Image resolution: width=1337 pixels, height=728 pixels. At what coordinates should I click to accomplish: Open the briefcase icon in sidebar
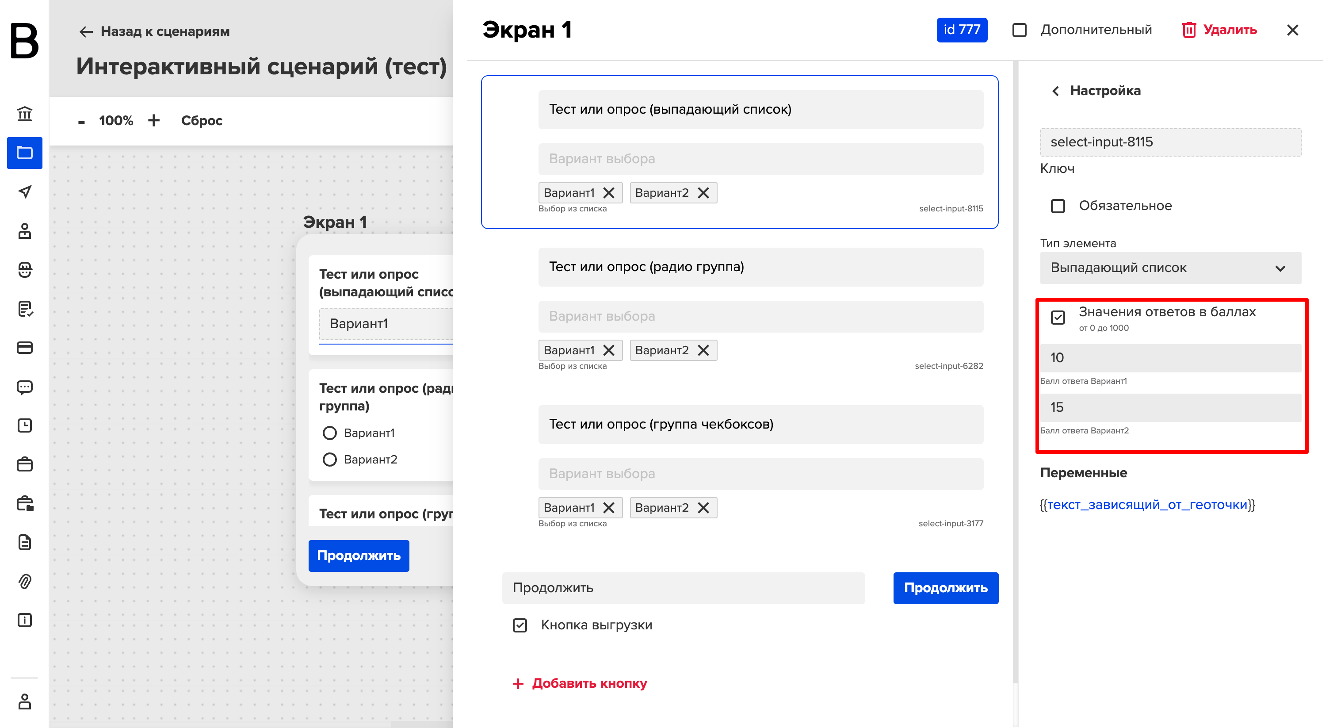click(x=24, y=464)
